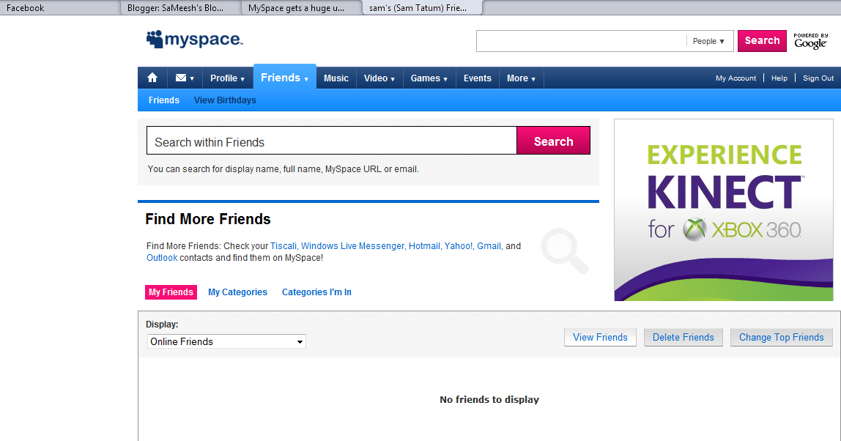Screen dimensions: 841x441
Task: Expand the Friends navigation menu
Action: 285,77
